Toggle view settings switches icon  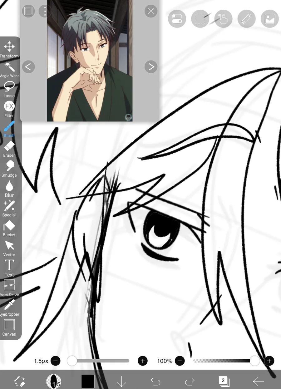[x=177, y=19]
